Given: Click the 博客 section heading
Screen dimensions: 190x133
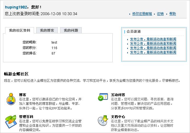Looking at the screenshot, I should click(23, 95).
